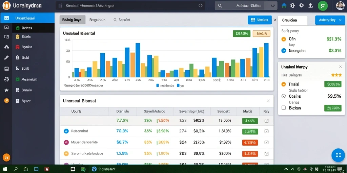Click the orange X icon in left rail
Image resolution: width=347 pixels, height=173 pixels.
click(x=7, y=101)
